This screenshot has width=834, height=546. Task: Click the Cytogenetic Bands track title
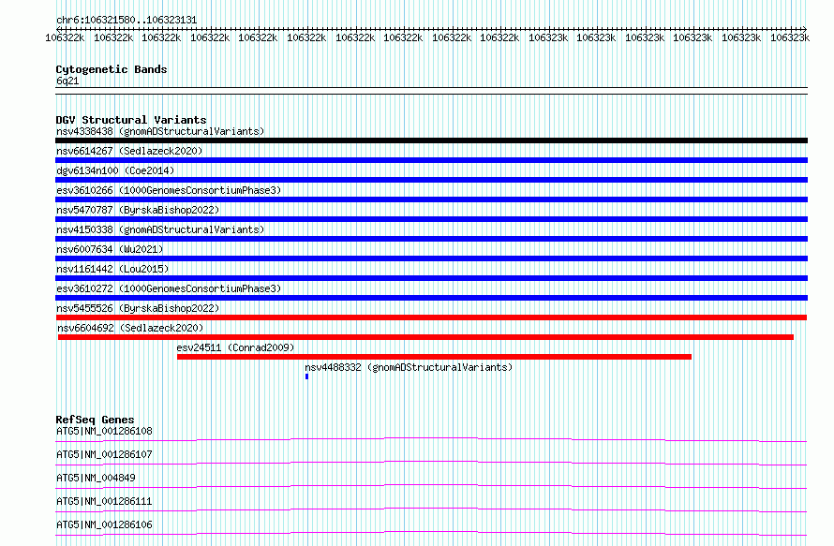click(x=112, y=69)
